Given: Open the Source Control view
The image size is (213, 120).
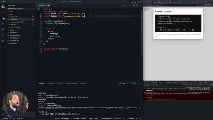Looking at the screenshot, I should point(3,18).
